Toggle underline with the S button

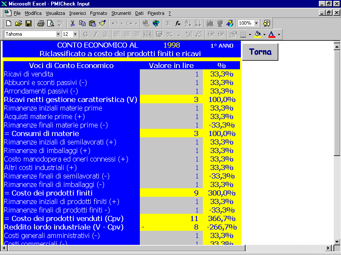point(105,34)
